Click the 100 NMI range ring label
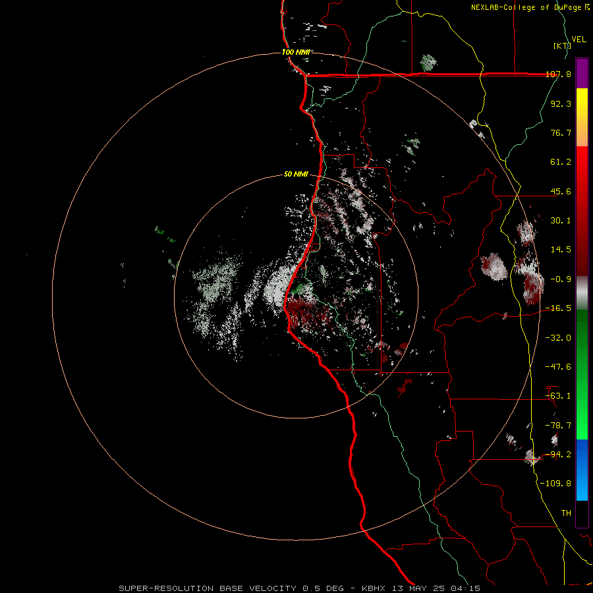This screenshot has width=593, height=593. (x=296, y=52)
